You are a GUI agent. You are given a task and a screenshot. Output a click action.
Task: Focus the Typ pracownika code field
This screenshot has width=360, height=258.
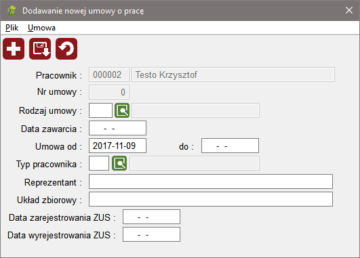(99, 163)
